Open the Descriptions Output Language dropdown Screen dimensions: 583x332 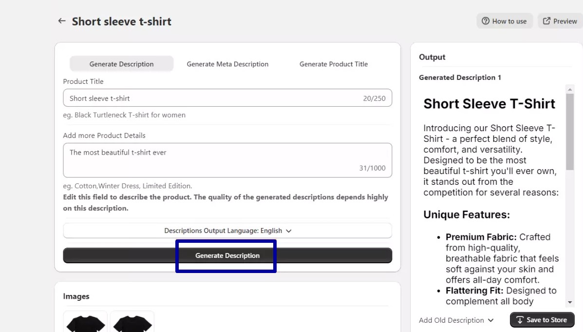227,231
